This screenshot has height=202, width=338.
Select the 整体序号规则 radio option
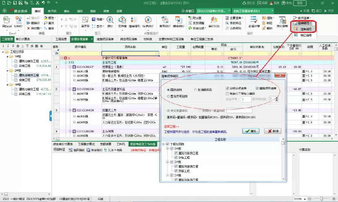168,96
